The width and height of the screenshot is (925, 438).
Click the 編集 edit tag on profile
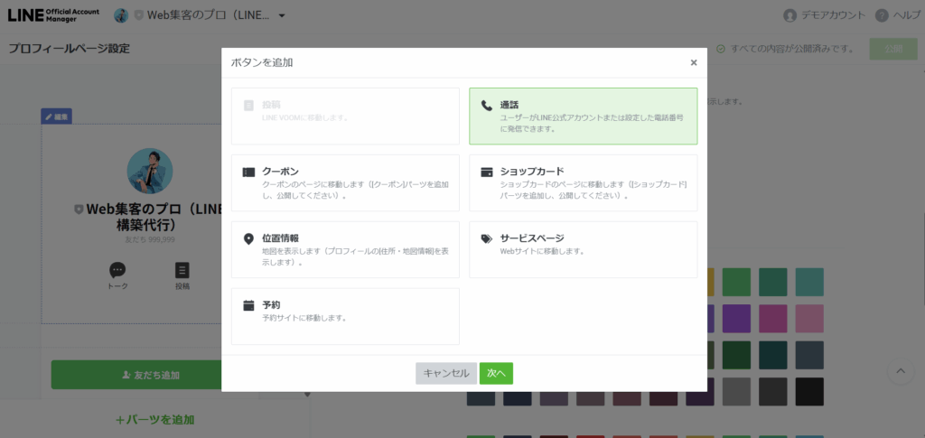[56, 116]
